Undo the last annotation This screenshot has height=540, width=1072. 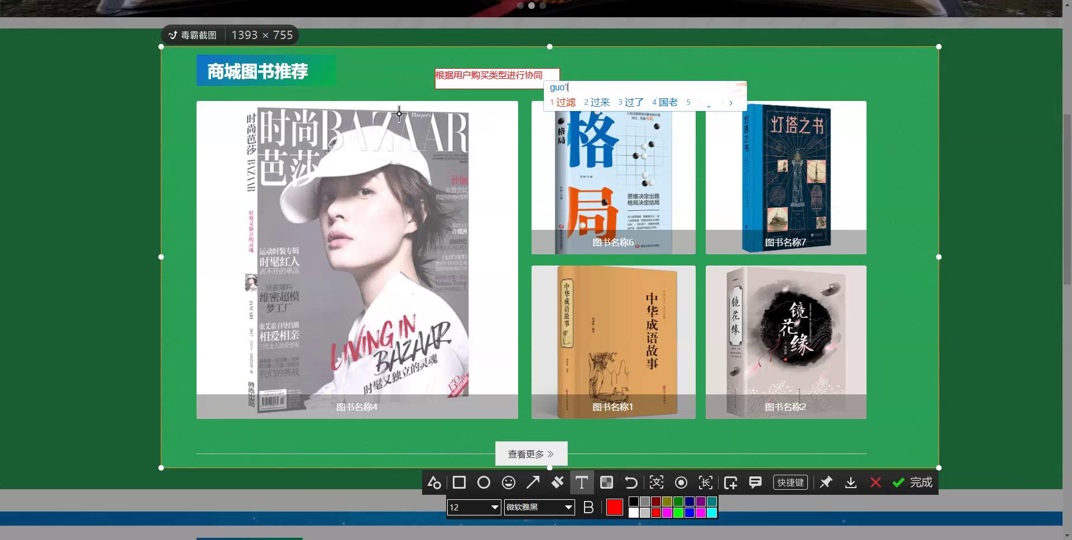coord(631,483)
